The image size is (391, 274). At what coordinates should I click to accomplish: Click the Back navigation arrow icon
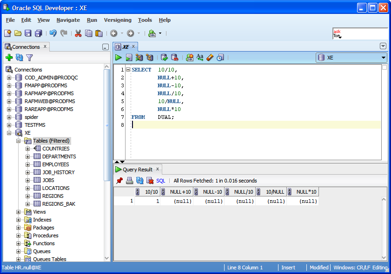tap(114, 33)
